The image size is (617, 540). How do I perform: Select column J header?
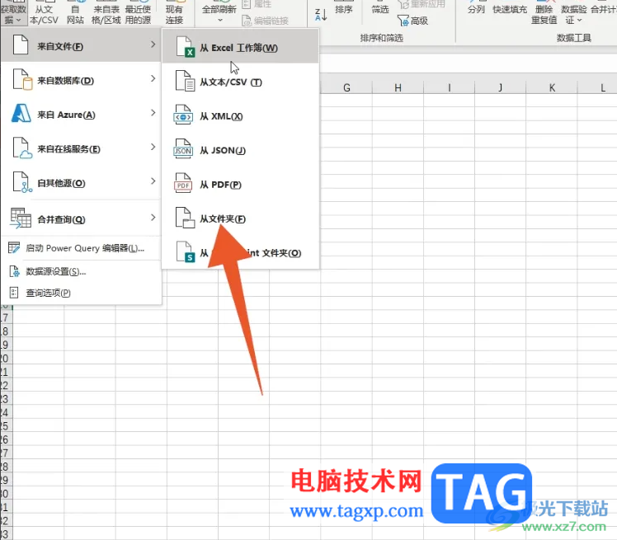pos(500,87)
